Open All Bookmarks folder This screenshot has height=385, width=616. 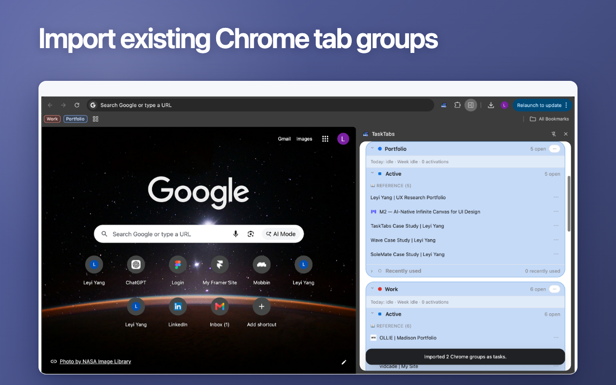point(549,119)
